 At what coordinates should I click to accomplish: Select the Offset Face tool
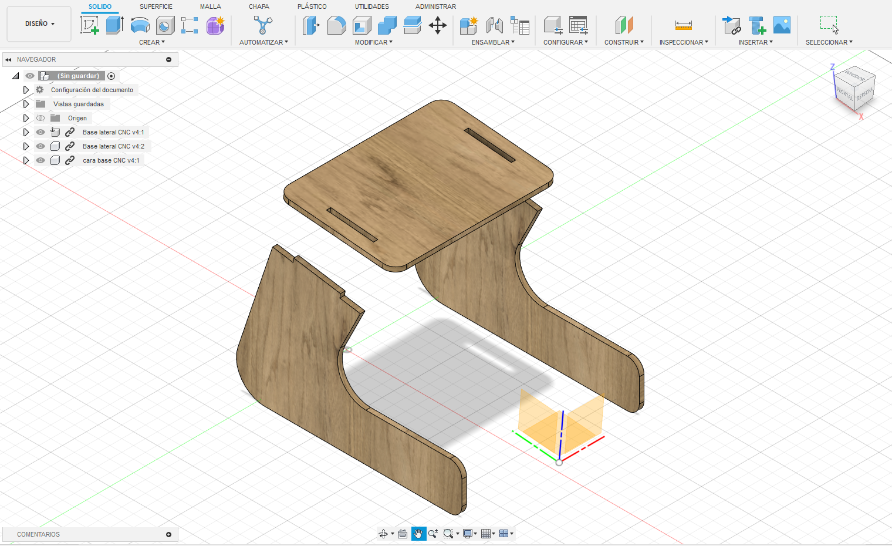click(x=413, y=25)
